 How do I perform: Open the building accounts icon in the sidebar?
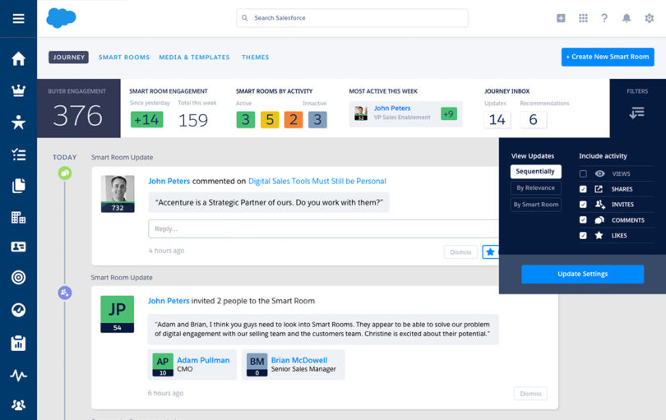18,218
